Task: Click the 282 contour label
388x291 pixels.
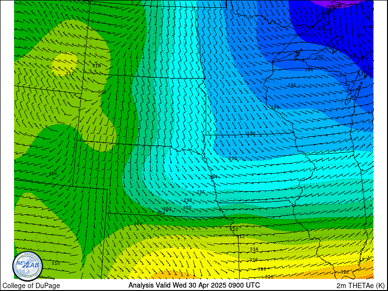Action: point(320,57)
